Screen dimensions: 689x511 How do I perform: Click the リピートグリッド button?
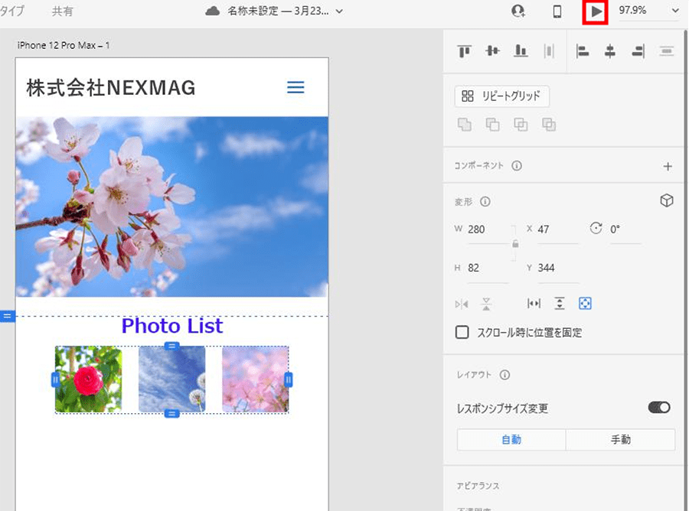tap(501, 96)
